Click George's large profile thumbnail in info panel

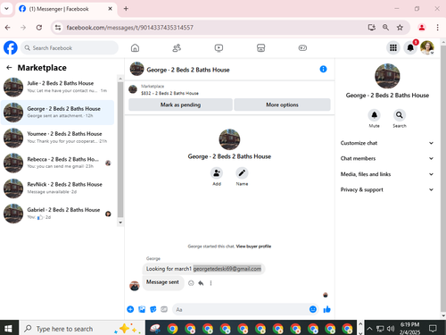tap(387, 76)
